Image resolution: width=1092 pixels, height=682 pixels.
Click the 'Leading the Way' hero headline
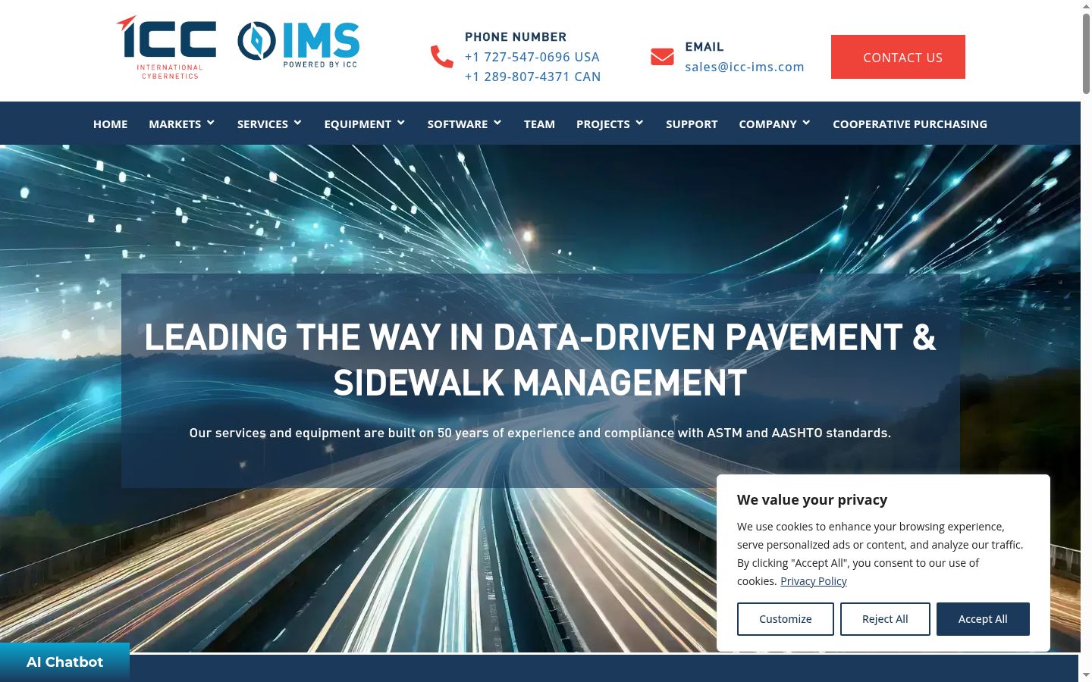[540, 360]
